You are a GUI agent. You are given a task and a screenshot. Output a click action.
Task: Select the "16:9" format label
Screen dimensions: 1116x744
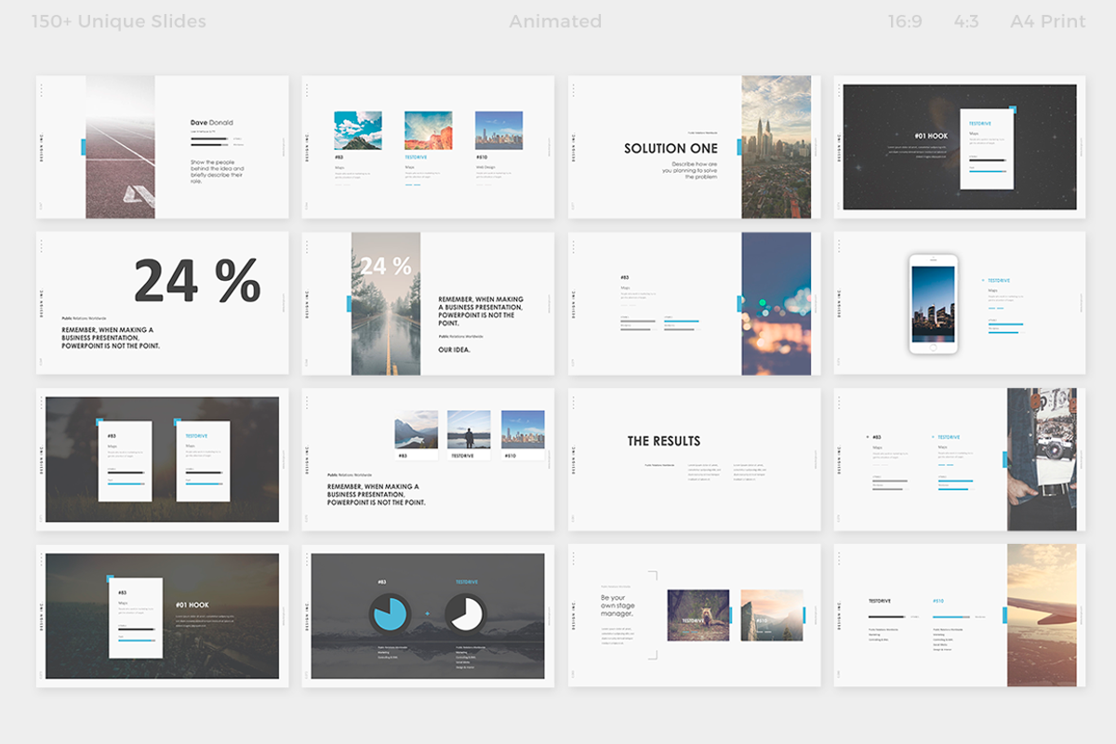[x=905, y=21]
